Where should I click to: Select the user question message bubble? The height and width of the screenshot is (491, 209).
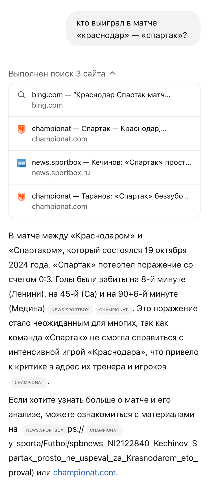(133, 29)
